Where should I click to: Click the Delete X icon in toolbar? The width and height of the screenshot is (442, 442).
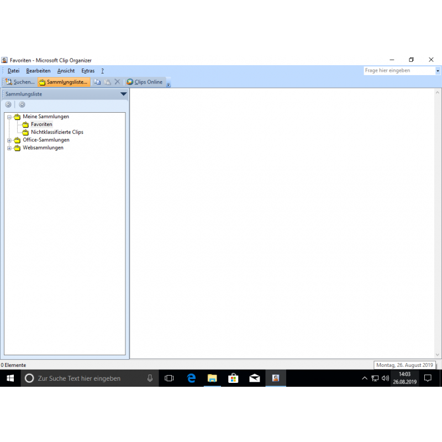pyautogui.click(x=117, y=82)
